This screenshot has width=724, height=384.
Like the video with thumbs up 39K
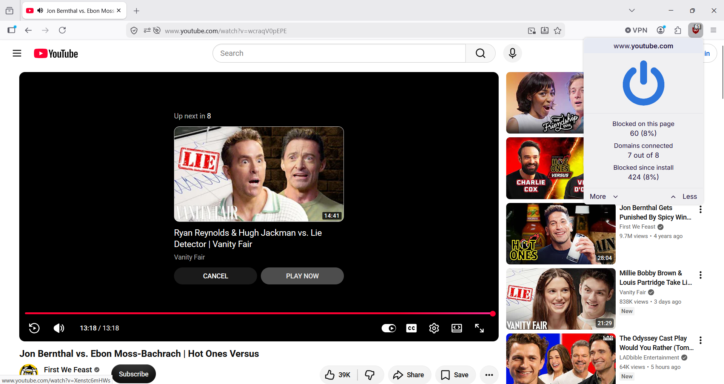338,375
